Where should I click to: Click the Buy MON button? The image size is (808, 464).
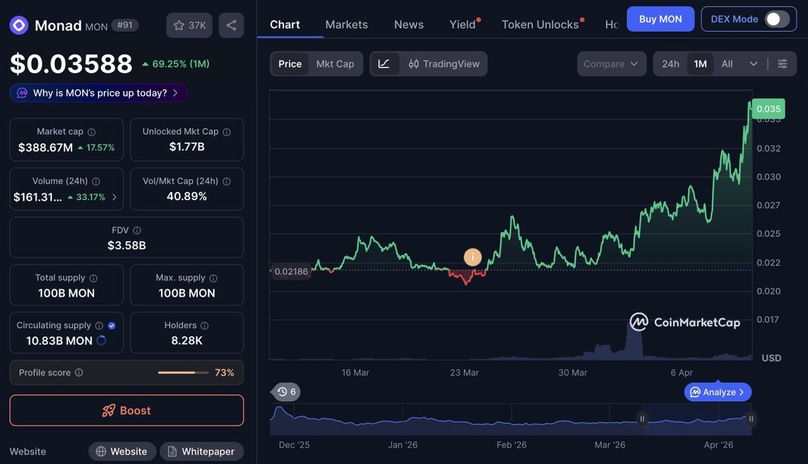pos(661,19)
